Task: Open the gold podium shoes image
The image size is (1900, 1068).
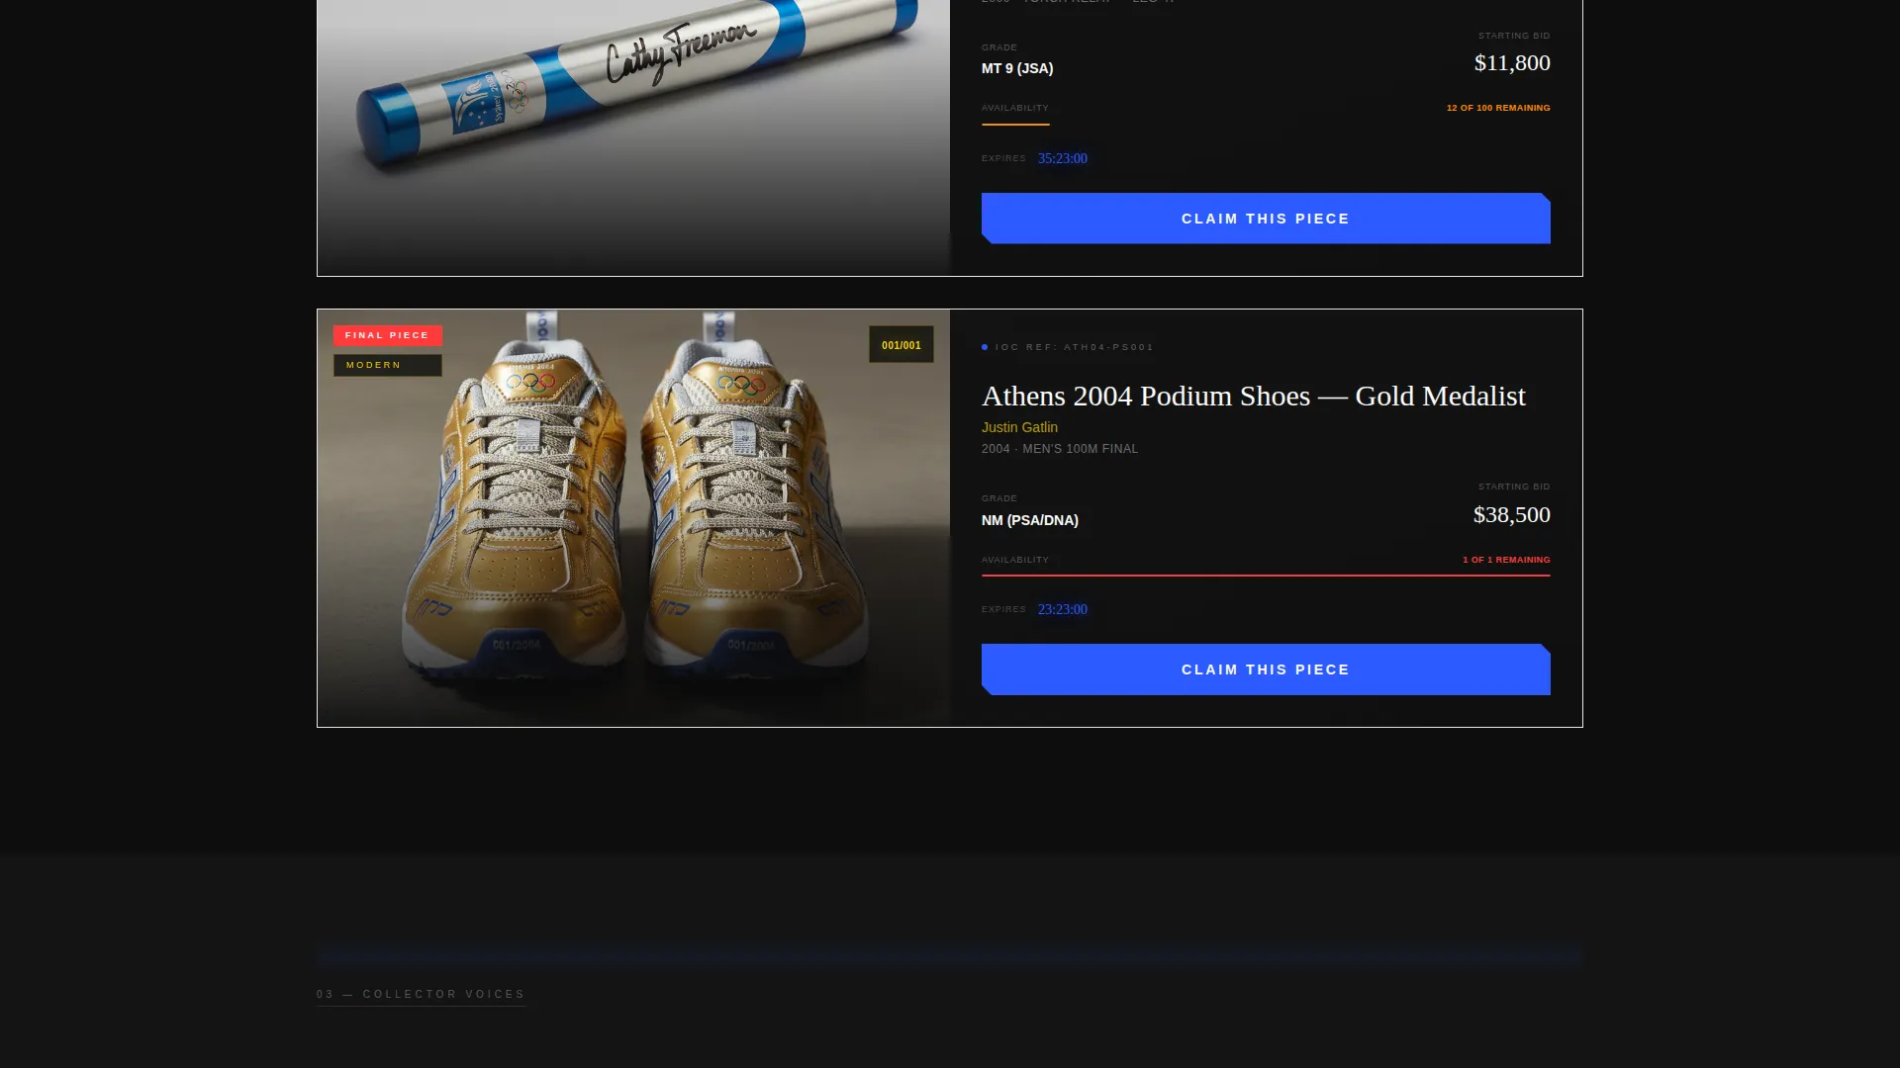Action: [x=633, y=518]
